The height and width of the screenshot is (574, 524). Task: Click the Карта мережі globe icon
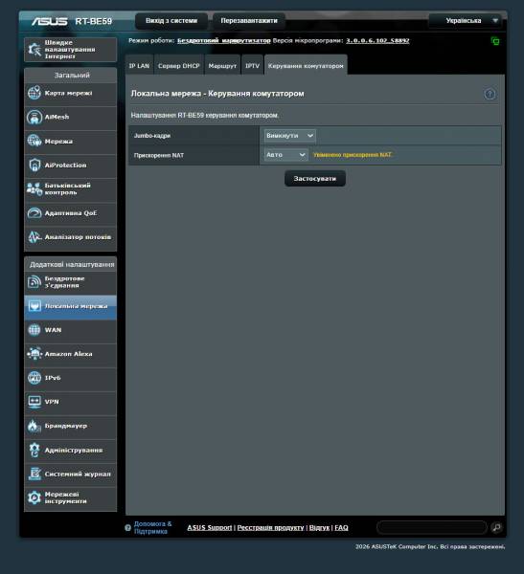(x=34, y=93)
